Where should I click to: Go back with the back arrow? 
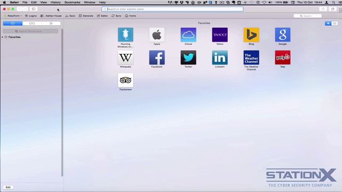coord(20,9)
